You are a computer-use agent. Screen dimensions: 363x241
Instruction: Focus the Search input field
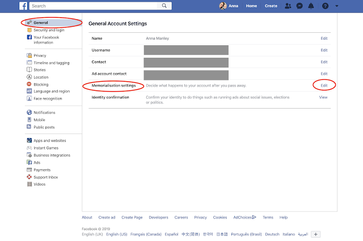pyautogui.click(x=94, y=6)
